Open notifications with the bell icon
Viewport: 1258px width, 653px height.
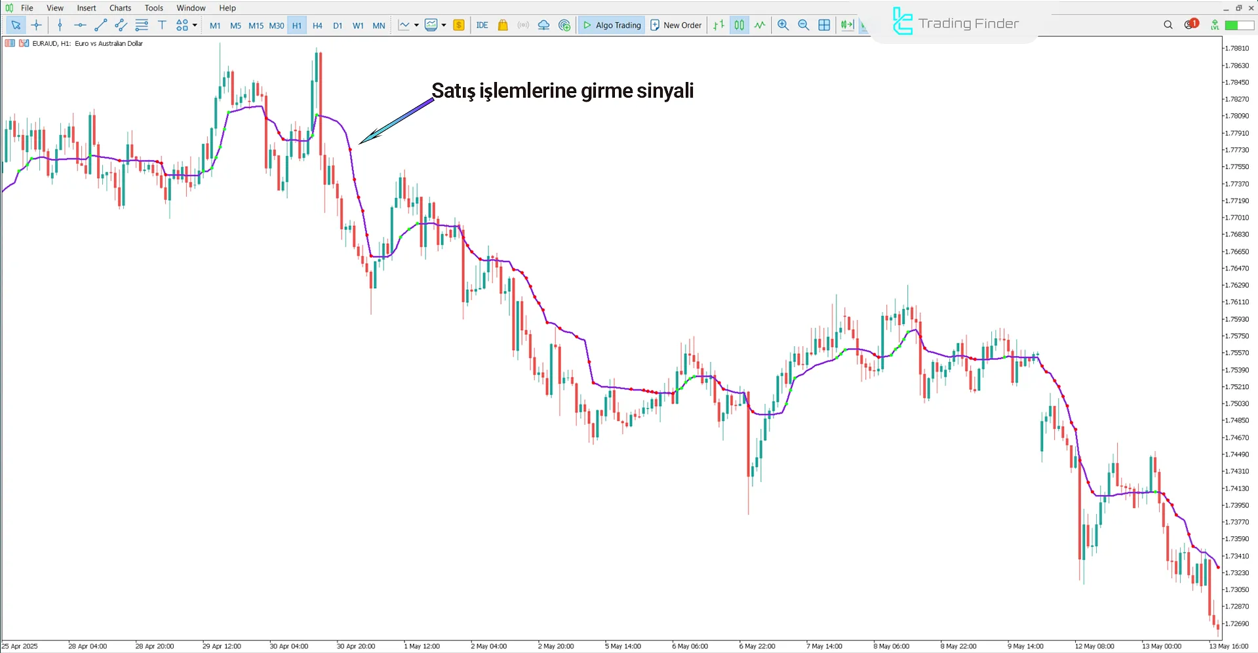pos(1188,24)
